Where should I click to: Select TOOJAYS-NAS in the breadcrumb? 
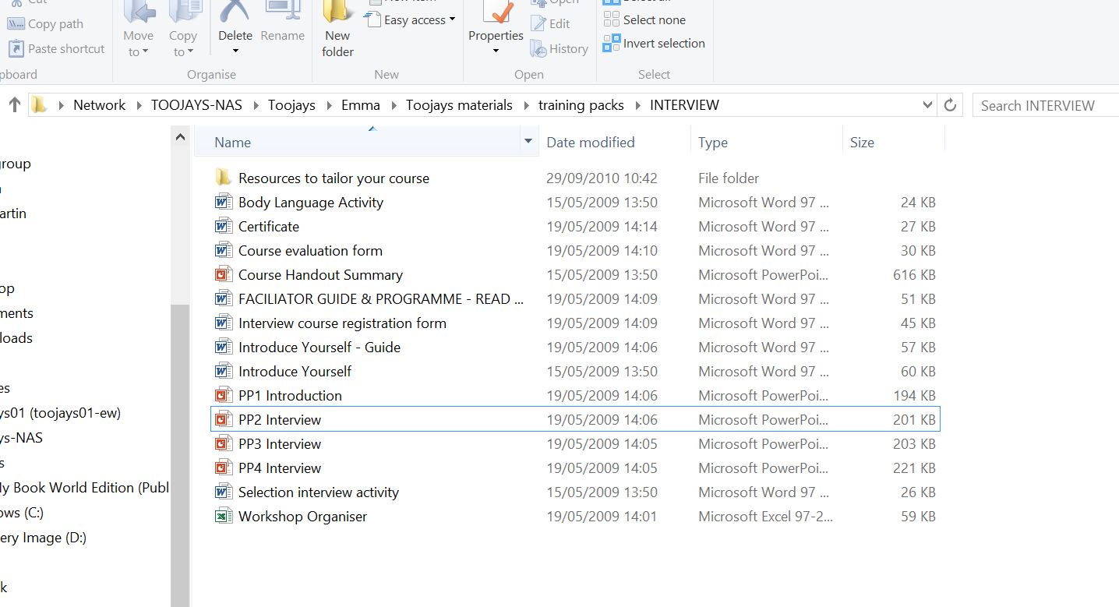tap(196, 105)
